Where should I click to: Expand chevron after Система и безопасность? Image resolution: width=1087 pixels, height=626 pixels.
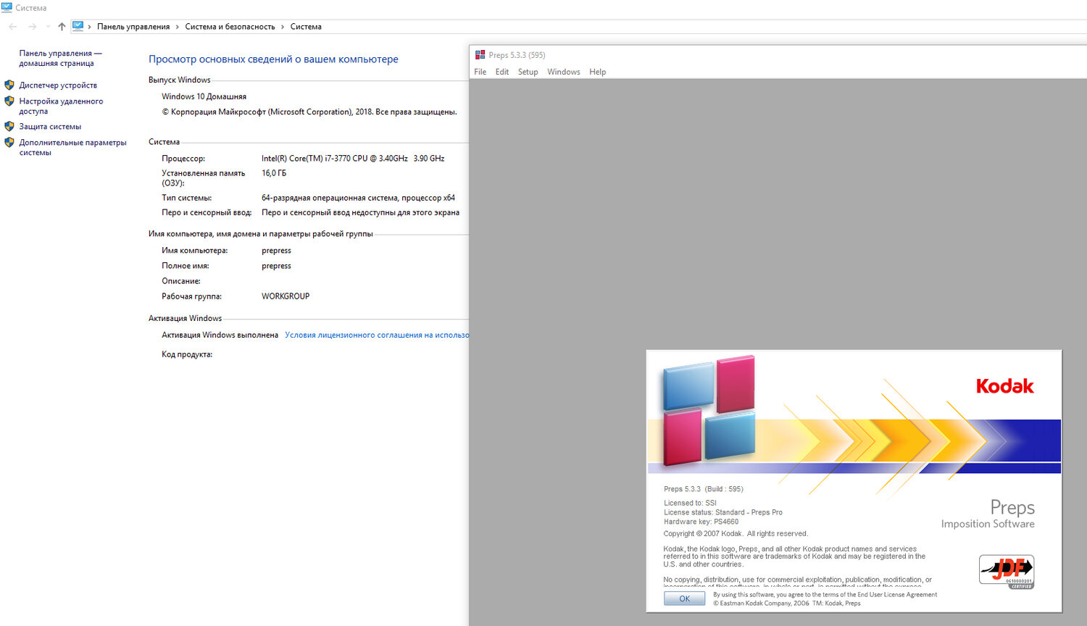click(283, 27)
